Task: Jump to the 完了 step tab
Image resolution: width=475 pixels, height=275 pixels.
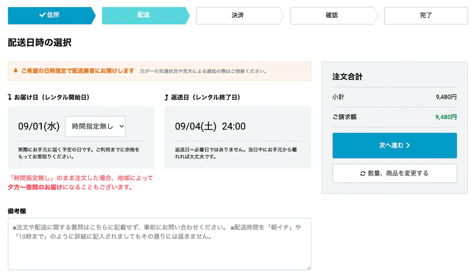Action: [426, 15]
